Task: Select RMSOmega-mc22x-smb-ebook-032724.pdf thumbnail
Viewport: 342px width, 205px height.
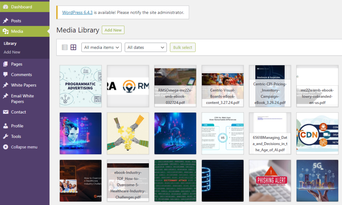Action: 175,86
